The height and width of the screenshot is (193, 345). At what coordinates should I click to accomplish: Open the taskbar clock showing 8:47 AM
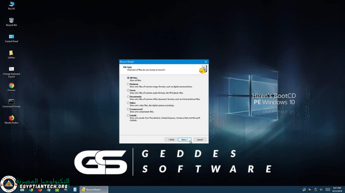coord(337,190)
